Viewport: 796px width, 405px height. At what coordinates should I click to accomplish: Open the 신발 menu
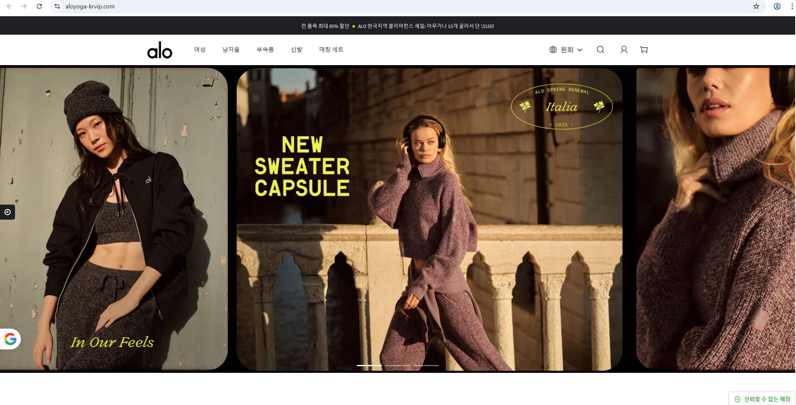[x=296, y=49]
